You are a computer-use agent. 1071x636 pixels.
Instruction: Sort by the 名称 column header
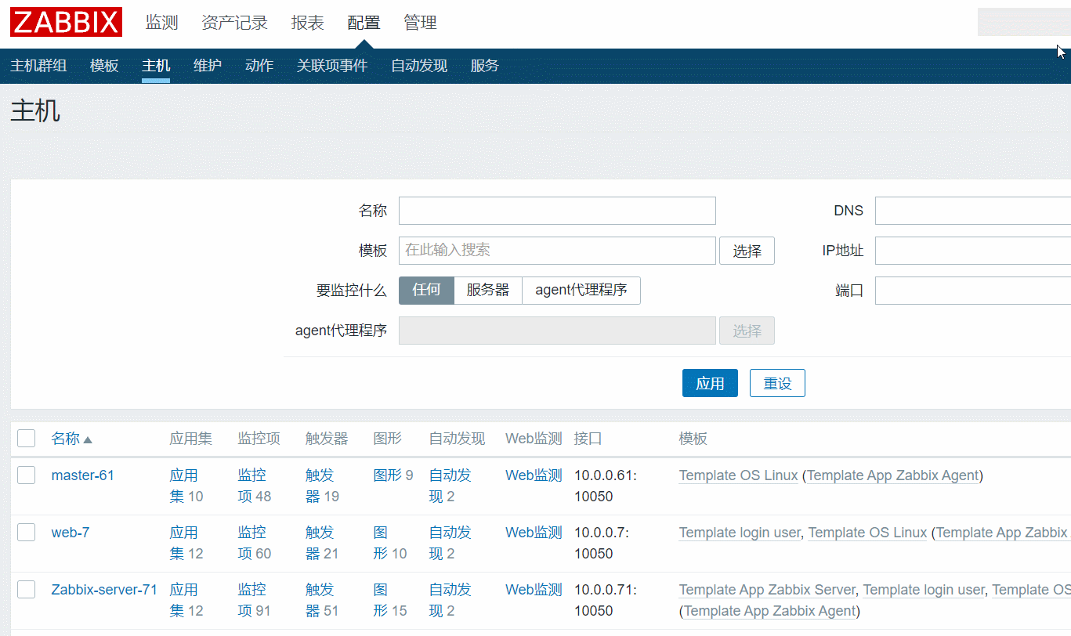tap(66, 439)
